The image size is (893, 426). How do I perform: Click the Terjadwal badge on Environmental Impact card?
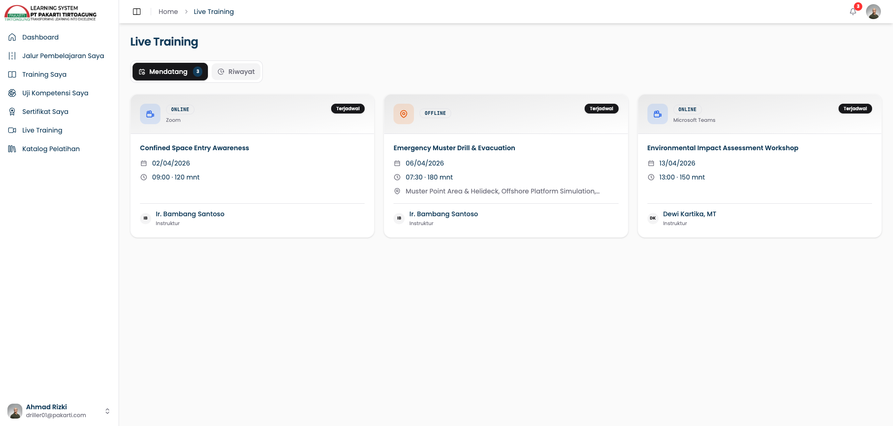855,108
